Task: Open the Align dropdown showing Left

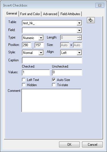Action: pos(79,53)
